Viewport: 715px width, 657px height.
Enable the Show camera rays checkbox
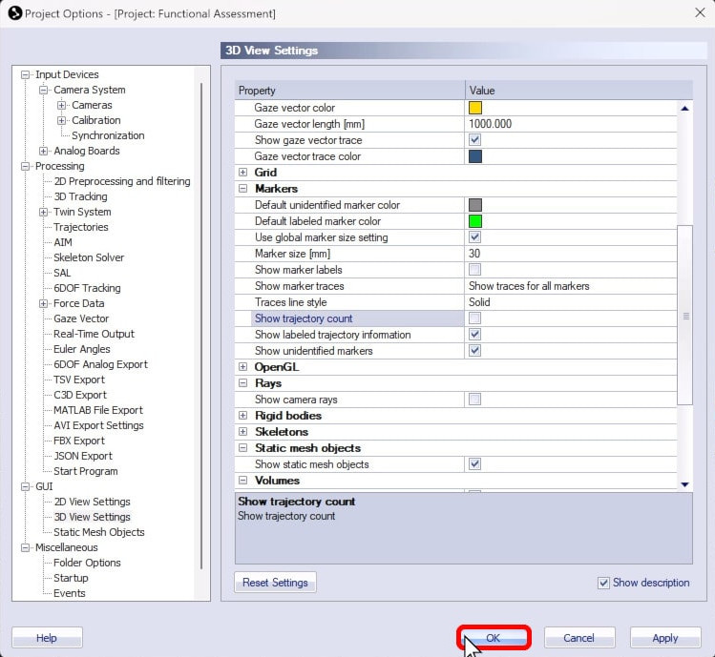(x=474, y=400)
